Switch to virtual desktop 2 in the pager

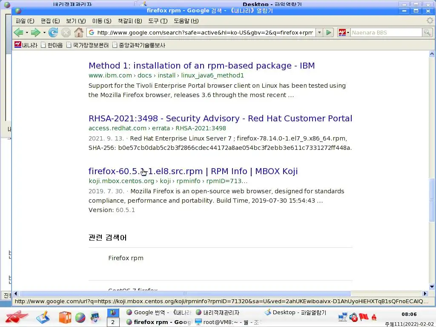coord(113,322)
